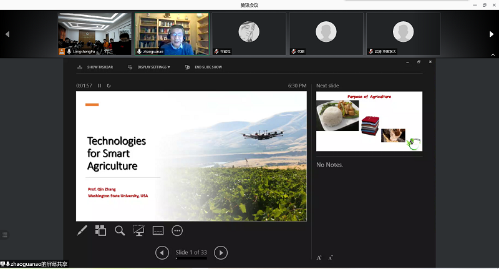Toggle subtitles icon below slide

tap(158, 230)
